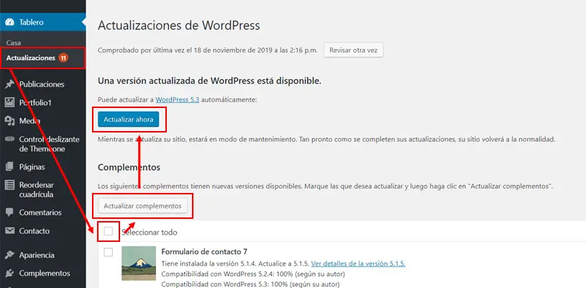Open the WordPress 5.3 link
Screen dimensions: 586x288
(177, 100)
